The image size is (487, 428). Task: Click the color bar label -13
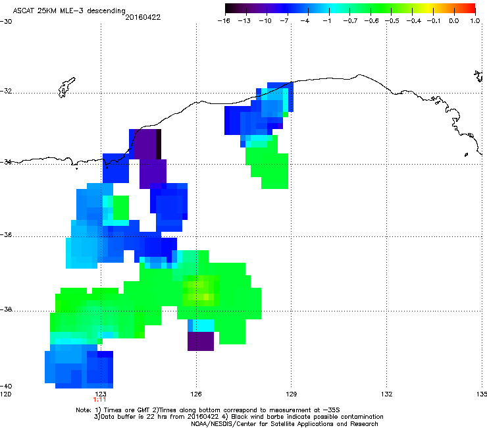coord(244,21)
